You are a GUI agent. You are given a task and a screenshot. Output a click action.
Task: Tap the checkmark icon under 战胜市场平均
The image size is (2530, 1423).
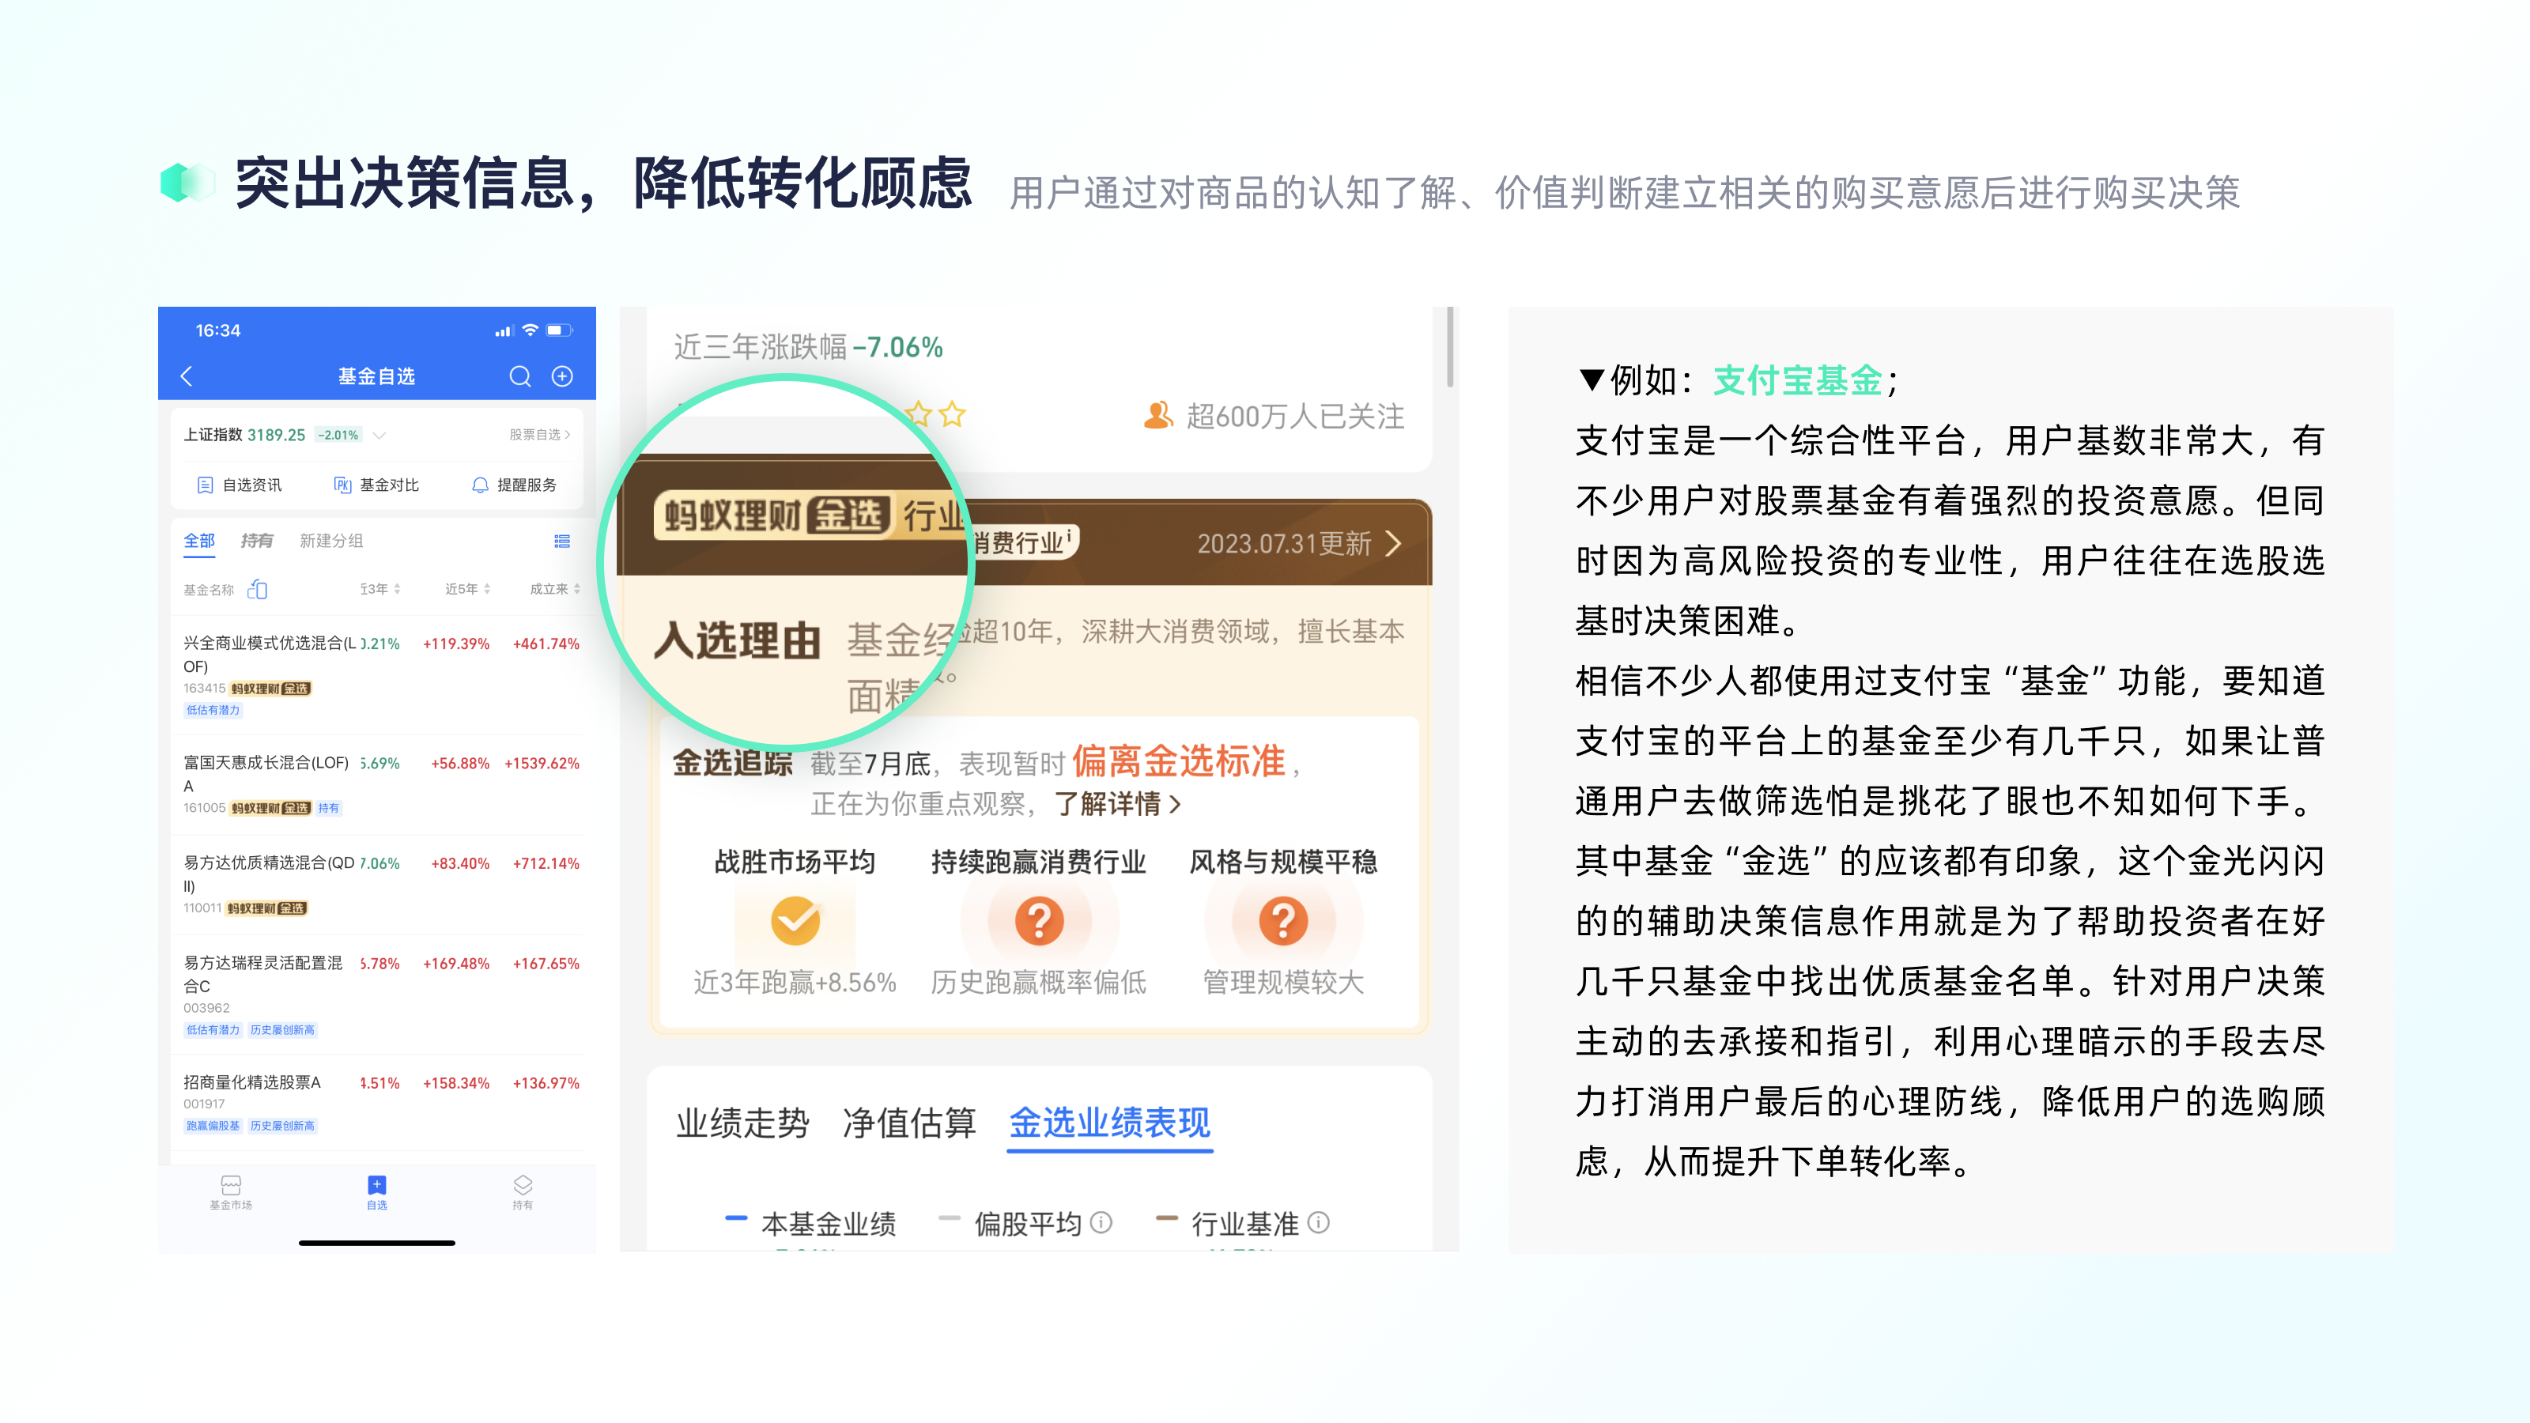[x=795, y=920]
